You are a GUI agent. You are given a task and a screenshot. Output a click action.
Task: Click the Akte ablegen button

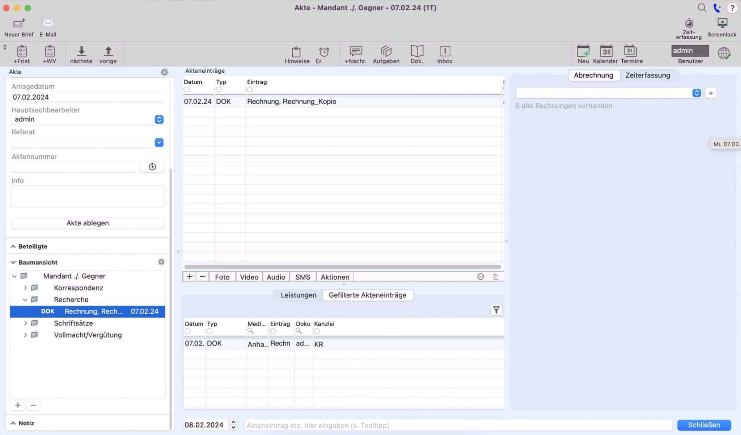(88, 223)
